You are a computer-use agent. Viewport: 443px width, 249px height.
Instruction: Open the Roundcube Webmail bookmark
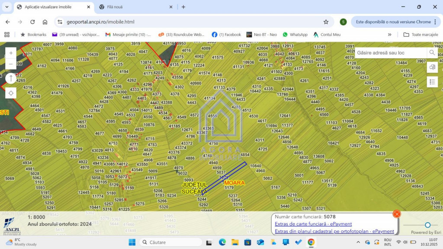(x=182, y=35)
